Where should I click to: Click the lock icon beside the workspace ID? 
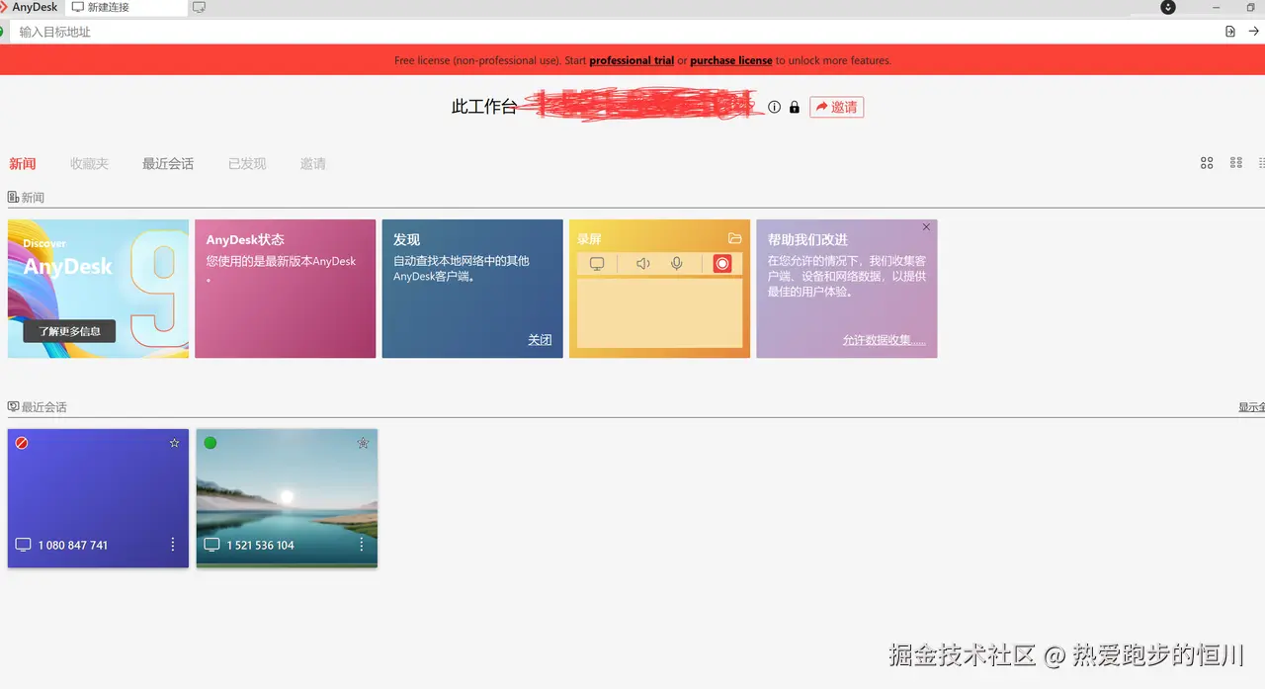click(x=794, y=107)
